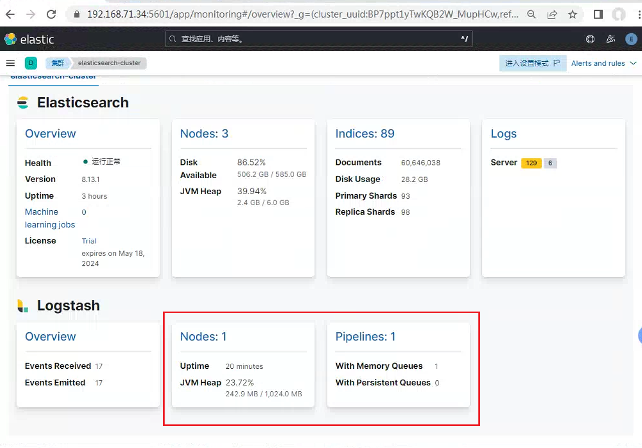Open the browser profile avatar

click(x=619, y=15)
